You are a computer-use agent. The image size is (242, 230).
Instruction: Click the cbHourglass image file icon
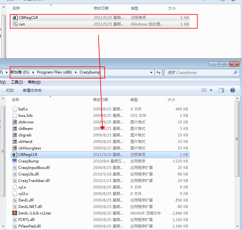point(15,148)
